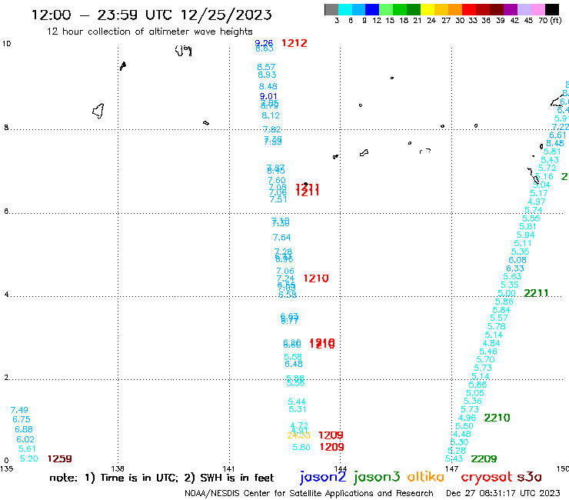Click the cyan 6 ft legend swatch
569x500 pixels.
tap(345, 9)
